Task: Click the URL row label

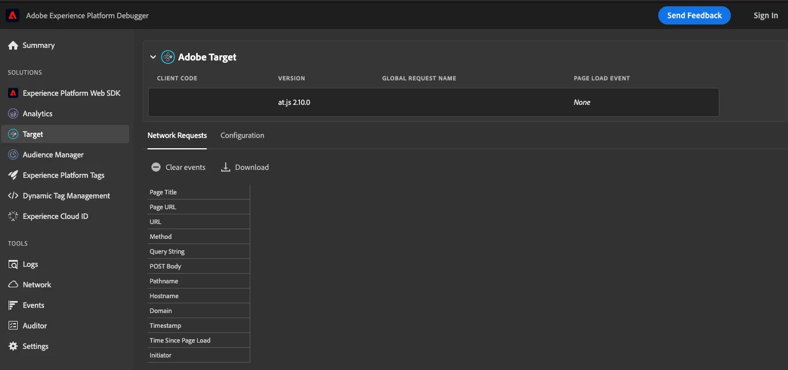Action: (x=155, y=222)
